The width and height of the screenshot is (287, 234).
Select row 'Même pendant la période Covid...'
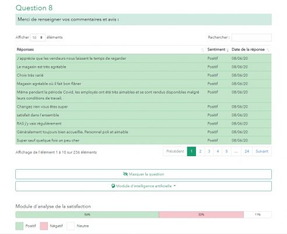pos(143,95)
